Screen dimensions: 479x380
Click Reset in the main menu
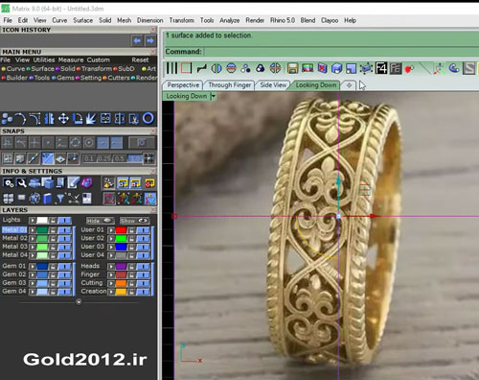pos(140,59)
